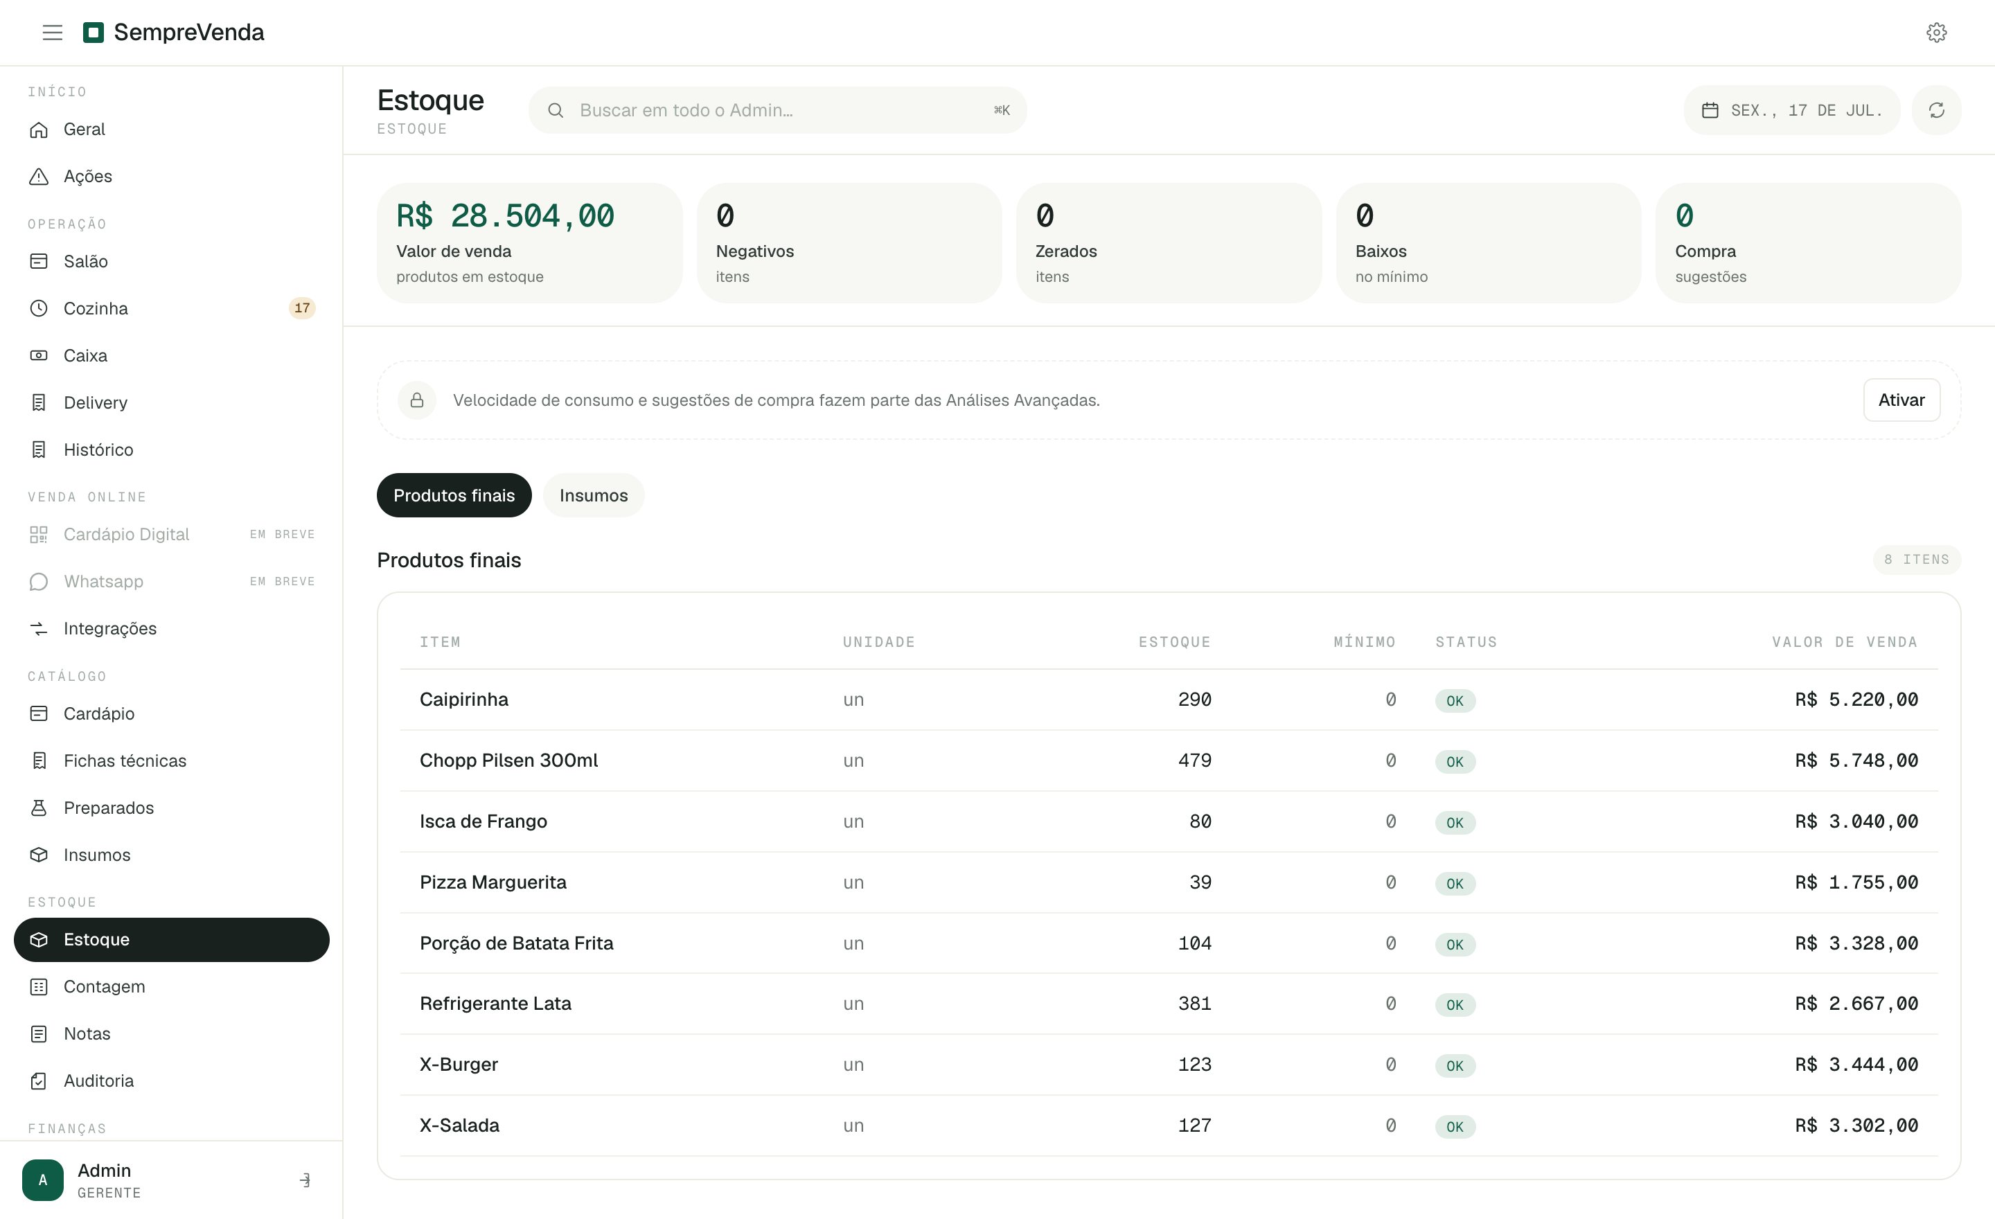Click the X-Salada item
This screenshot has height=1219, width=1995.
460,1126
